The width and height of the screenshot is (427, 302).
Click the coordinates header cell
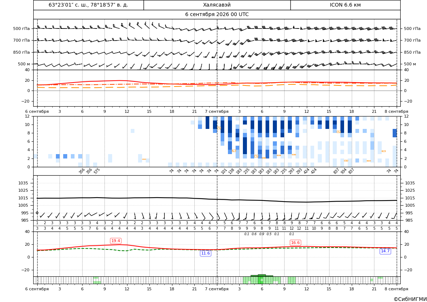88,5
